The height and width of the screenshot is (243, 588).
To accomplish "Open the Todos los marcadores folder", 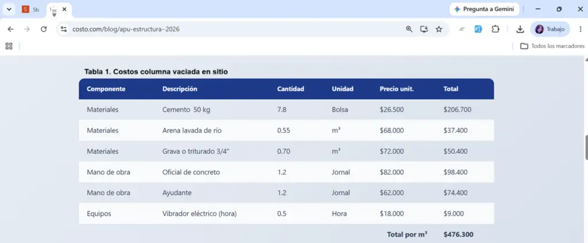I will pyautogui.click(x=552, y=46).
